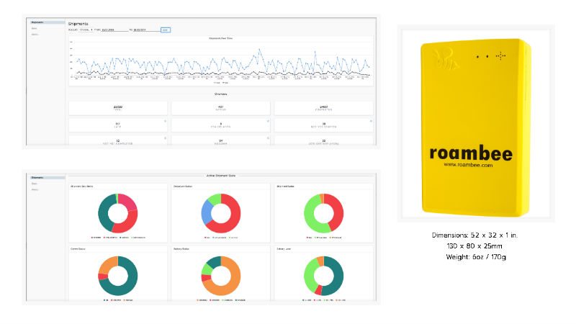Open the Not Yet Started card
Screen dimensions: 576x324
[x=323, y=125]
